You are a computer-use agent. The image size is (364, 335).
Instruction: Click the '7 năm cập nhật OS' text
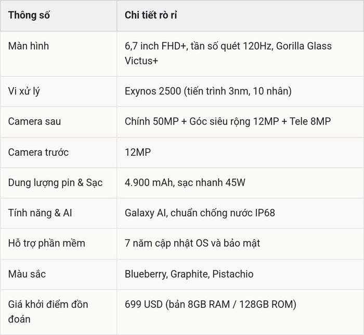pos(192,243)
